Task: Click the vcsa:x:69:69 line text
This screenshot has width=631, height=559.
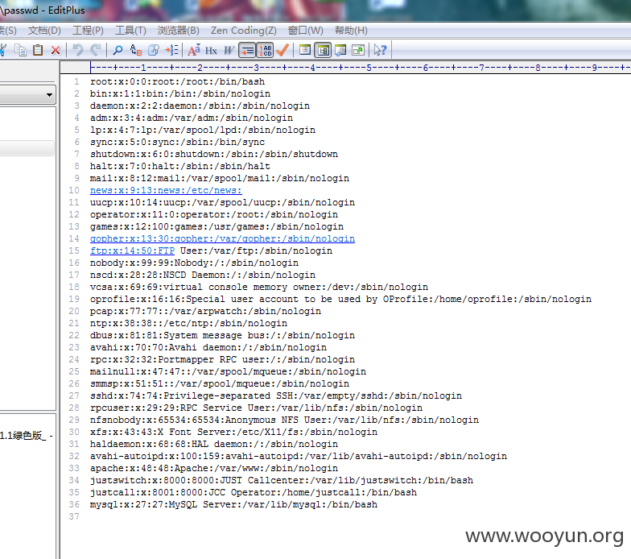Action: [x=259, y=287]
